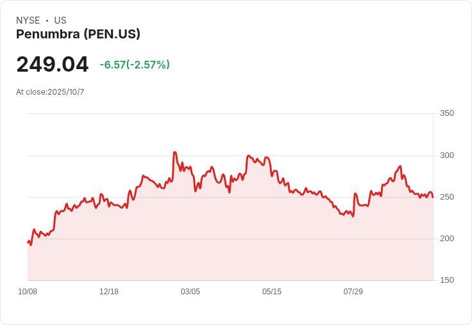Click the 150 y-axis price label
Viewport: 472px width, 325px height.
pos(446,280)
